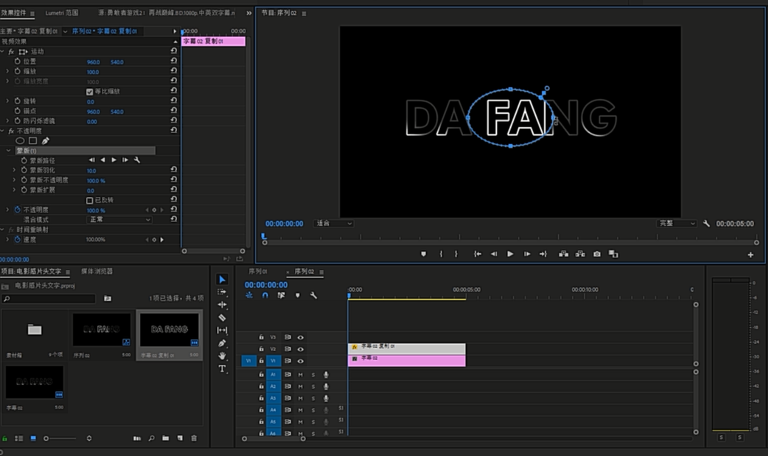Expand the Mask Feather property
Screen dimensions: 768x456
15,170
